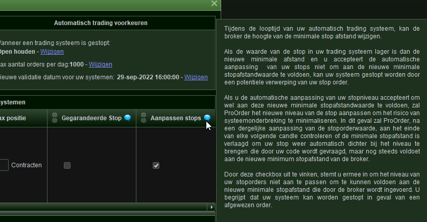Click the 'Contracten' label
Viewport: 427px width, 222px height.
click(x=27, y=165)
